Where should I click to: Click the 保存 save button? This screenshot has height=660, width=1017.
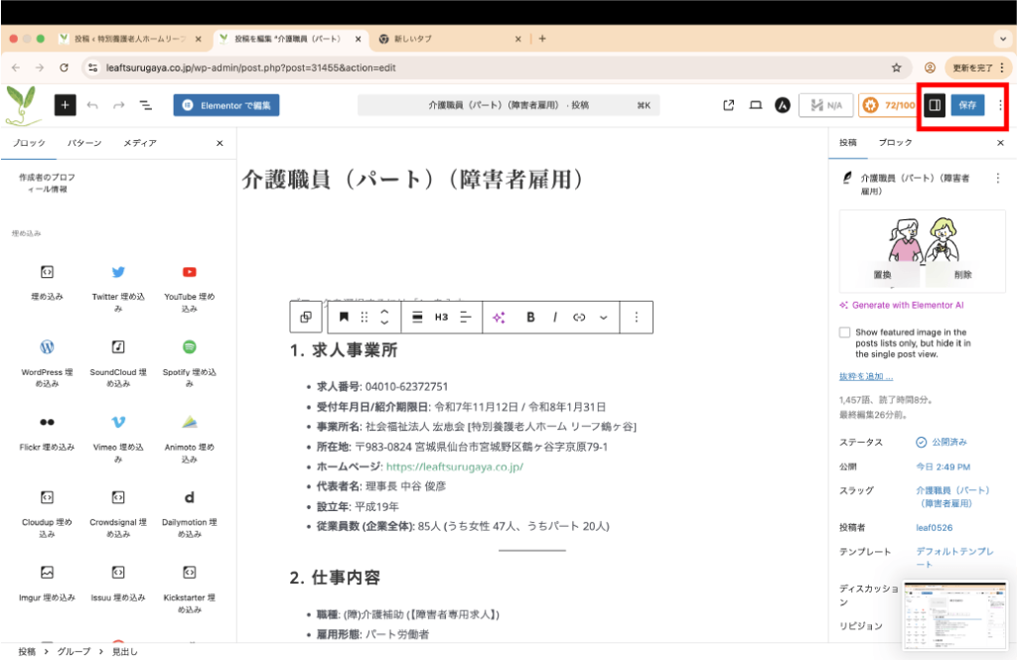pyautogui.click(x=967, y=105)
